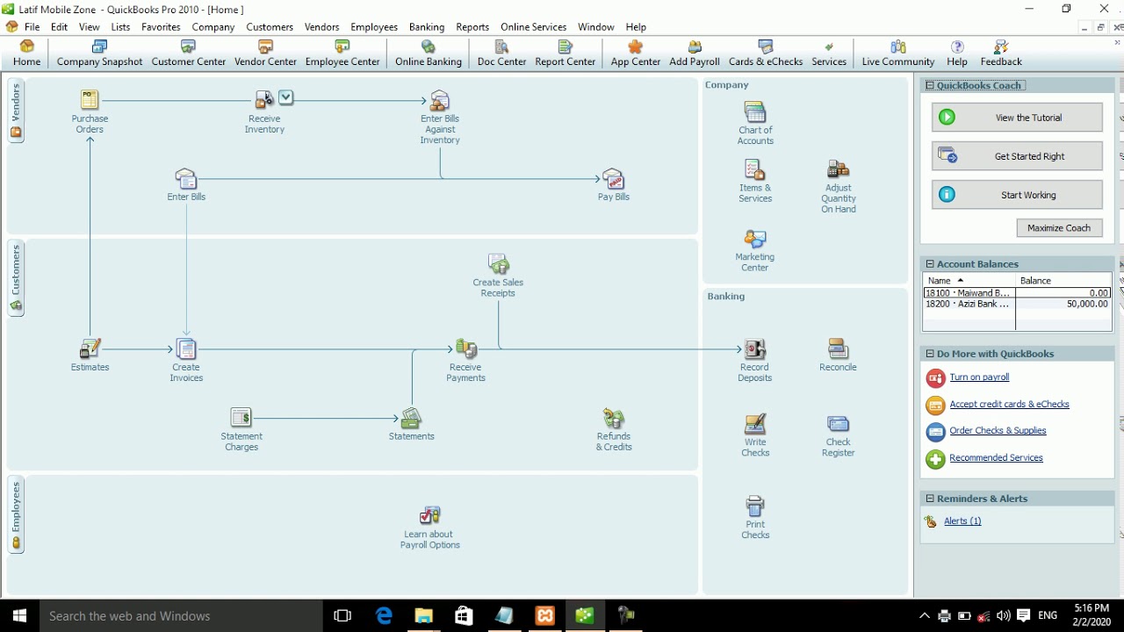1124x632 pixels.
Task: Open Receive Payments
Action: tap(465, 349)
